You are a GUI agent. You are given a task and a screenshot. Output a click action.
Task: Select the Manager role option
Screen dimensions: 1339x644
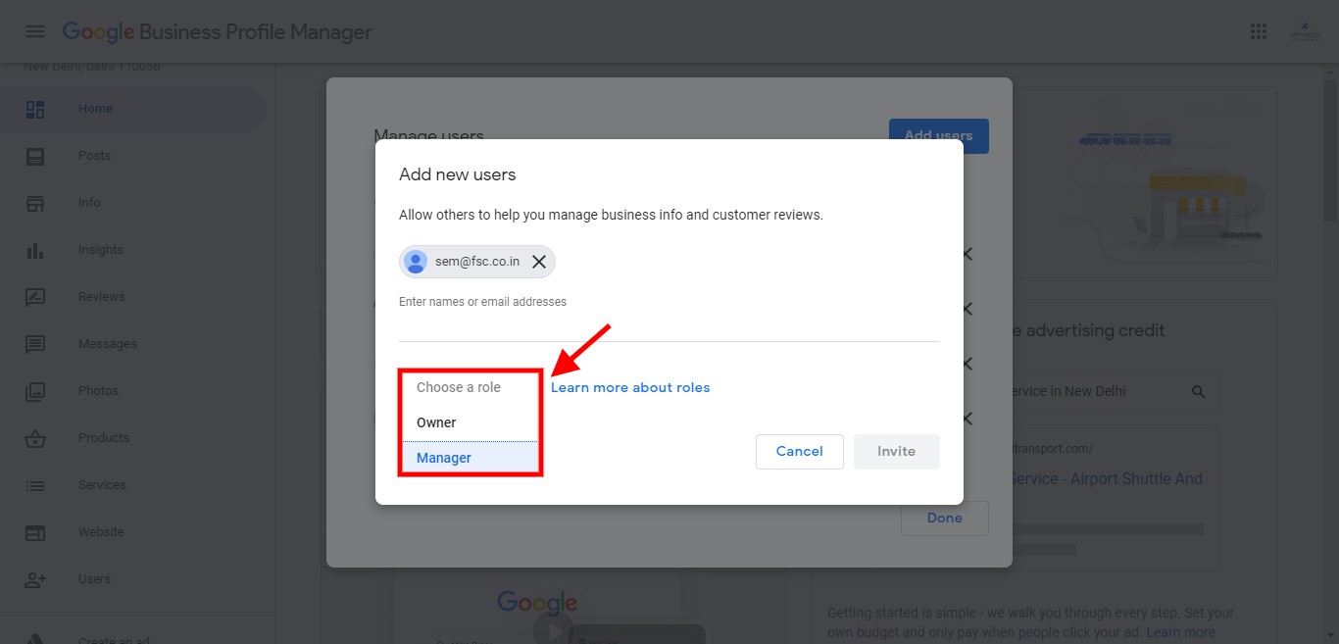[x=444, y=458]
